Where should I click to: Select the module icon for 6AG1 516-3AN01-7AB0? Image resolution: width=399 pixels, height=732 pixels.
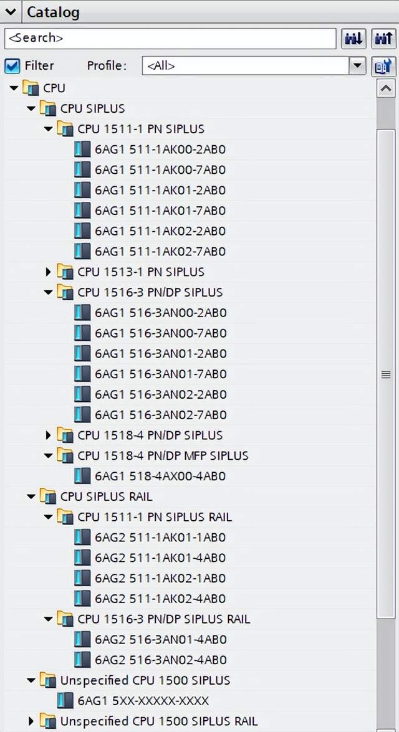tap(82, 374)
